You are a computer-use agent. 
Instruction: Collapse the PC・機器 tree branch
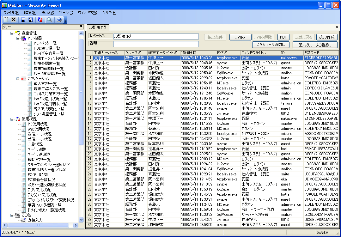coord(18,38)
